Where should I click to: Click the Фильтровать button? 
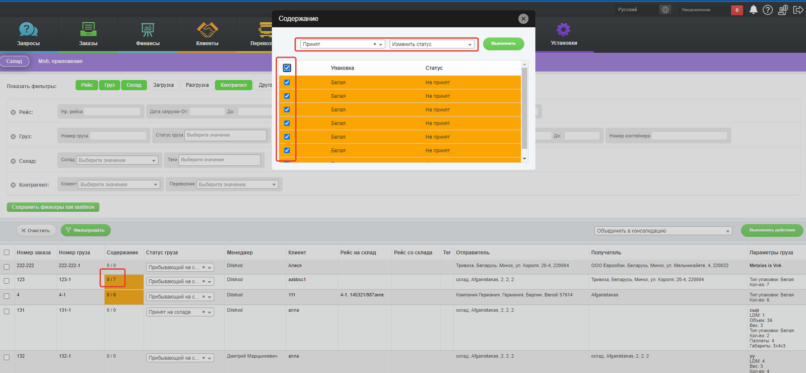[86, 230]
